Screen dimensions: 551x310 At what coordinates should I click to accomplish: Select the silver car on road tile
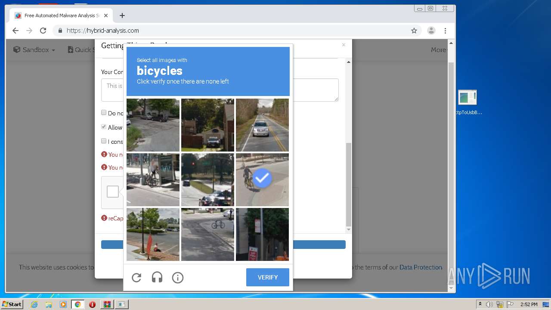tap(263, 125)
